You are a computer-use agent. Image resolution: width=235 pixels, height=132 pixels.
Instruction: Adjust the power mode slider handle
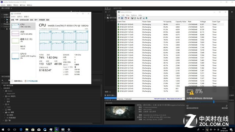pos(214,102)
